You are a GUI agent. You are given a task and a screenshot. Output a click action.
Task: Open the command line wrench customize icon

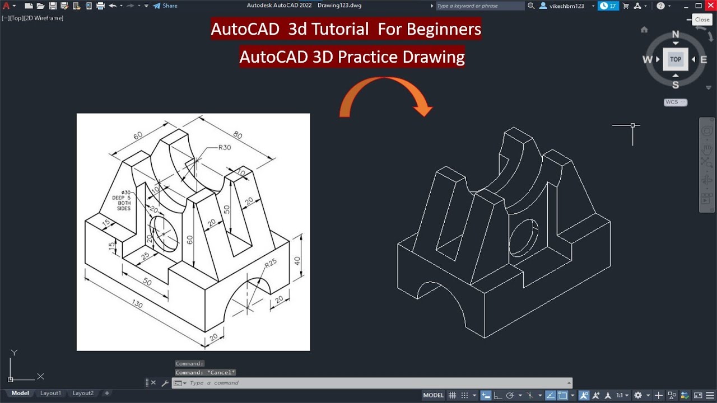point(165,383)
